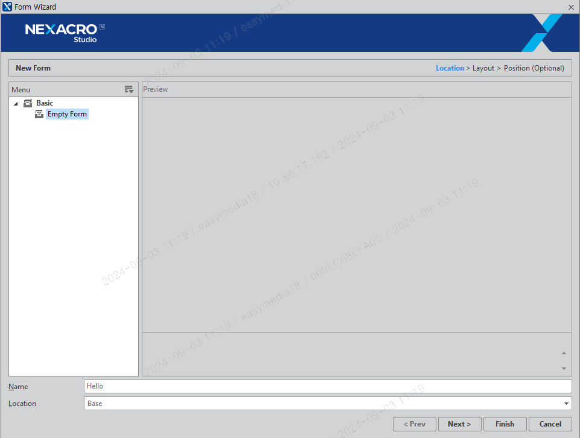Select the Basic category label
Image resolution: width=580 pixels, height=438 pixels.
(x=45, y=103)
